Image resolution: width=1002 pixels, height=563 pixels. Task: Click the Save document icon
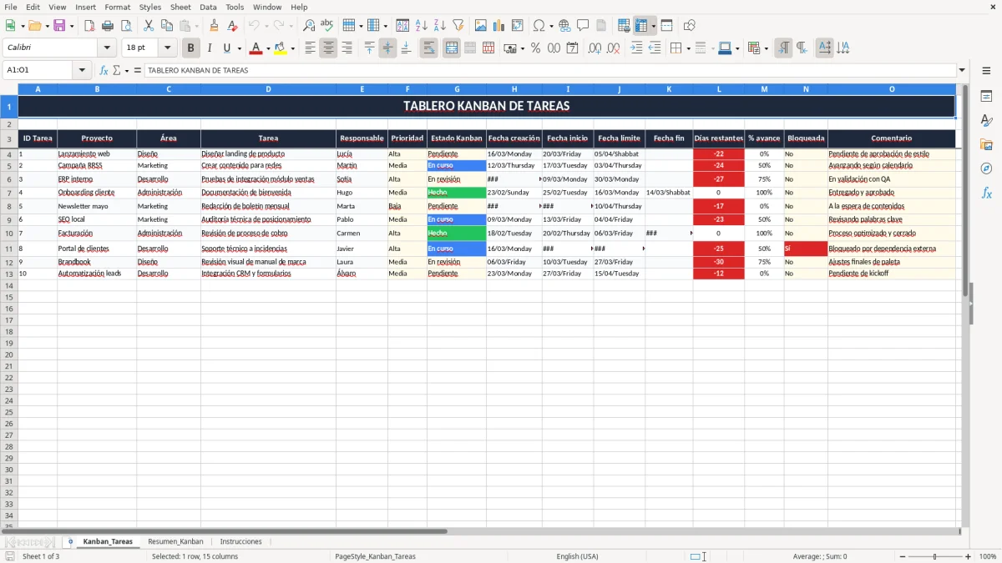59,26
